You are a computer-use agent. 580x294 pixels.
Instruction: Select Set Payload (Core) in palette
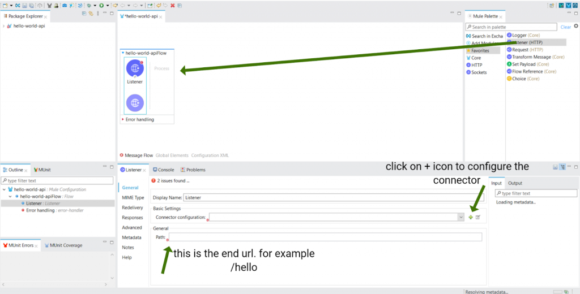528,64
